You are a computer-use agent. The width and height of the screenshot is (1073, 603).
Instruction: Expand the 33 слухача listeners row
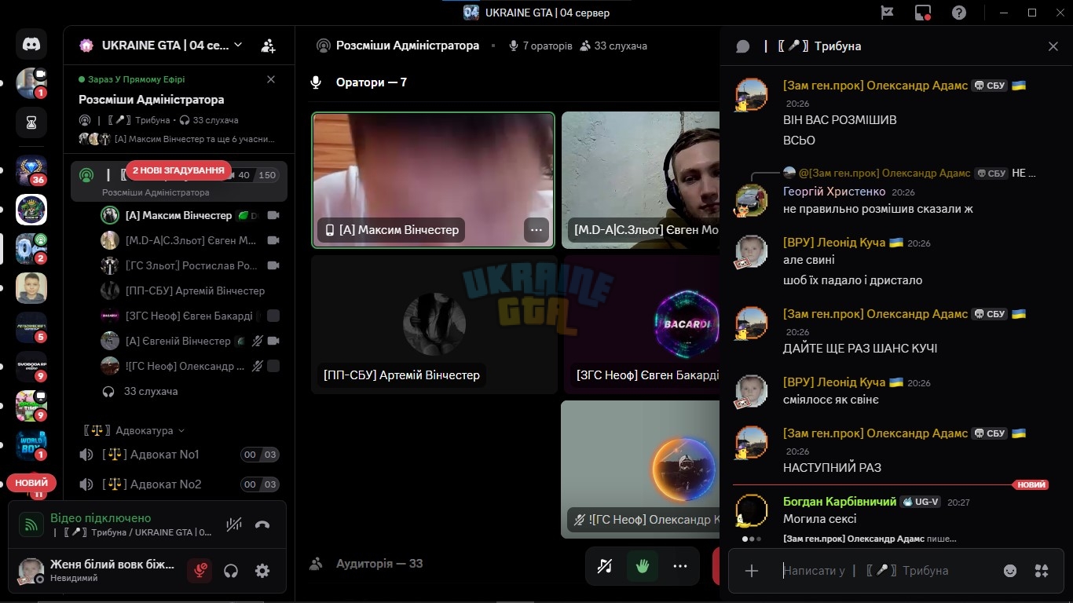click(x=191, y=391)
